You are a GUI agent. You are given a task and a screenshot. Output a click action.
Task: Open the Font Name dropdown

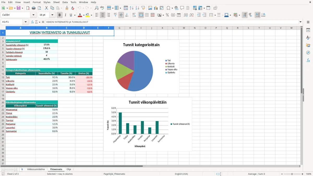[33, 15]
